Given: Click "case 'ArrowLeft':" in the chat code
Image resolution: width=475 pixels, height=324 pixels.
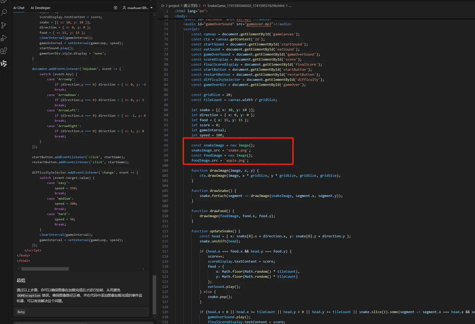Looking at the screenshot, I should tap(63, 110).
